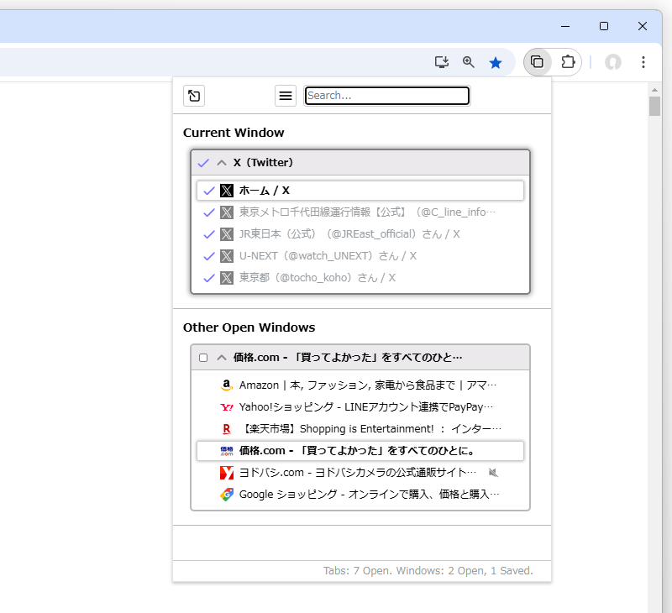Open the Google ショッピング tab entry
Image resolution: width=672 pixels, height=613 pixels.
(360, 495)
